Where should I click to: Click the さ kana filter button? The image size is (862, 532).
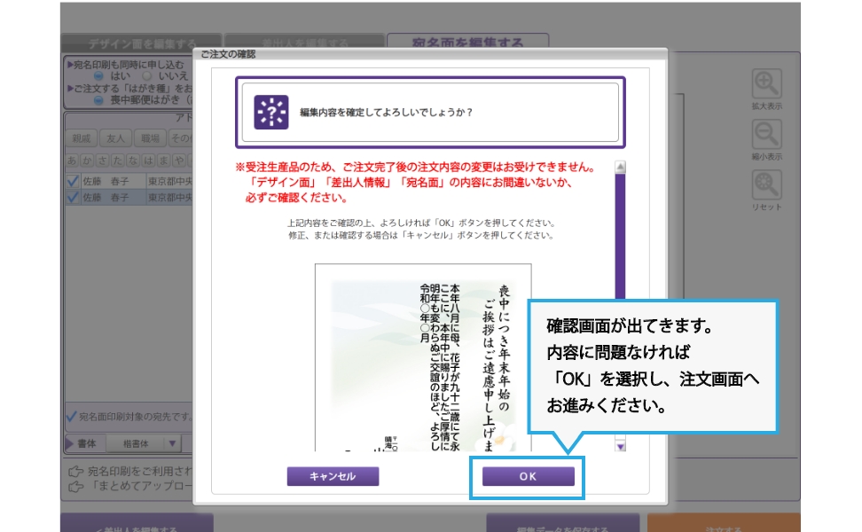pos(103,160)
